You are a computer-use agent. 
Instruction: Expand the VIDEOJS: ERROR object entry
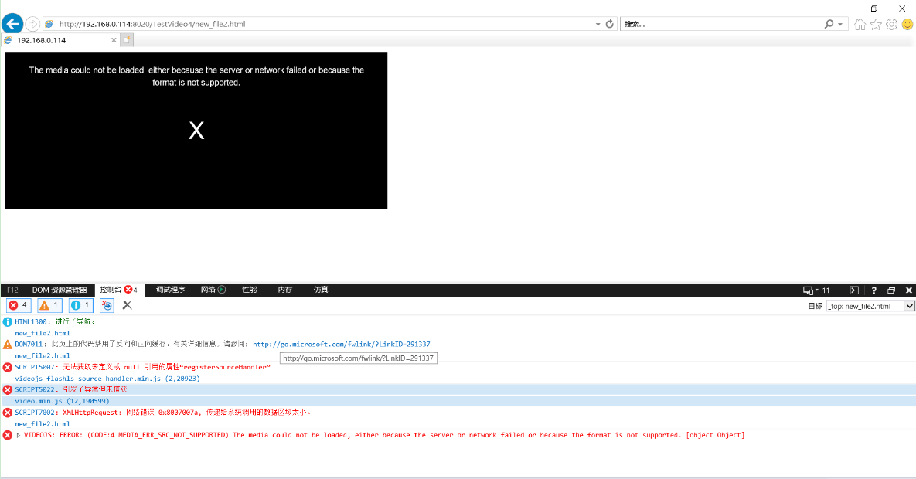19,435
